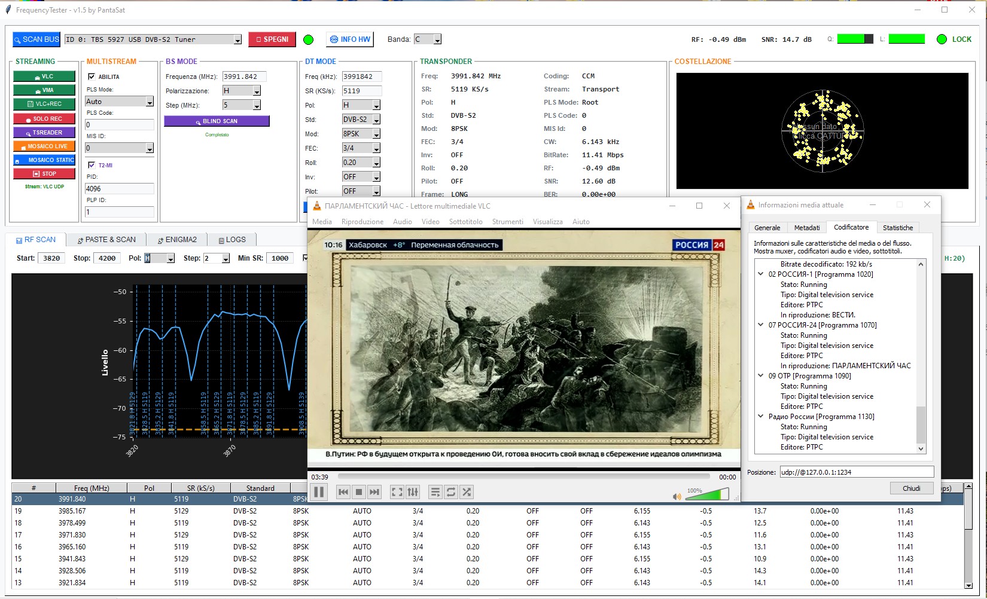Open the Banda selection dropdown
Image resolution: width=987 pixels, height=599 pixels.
tap(437, 40)
